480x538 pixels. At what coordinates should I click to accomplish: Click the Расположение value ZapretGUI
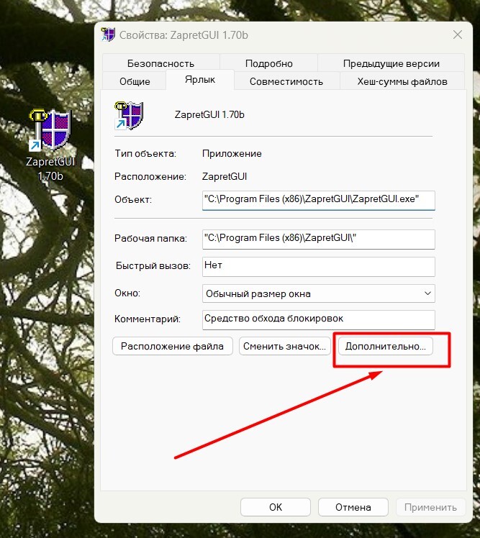[225, 176]
